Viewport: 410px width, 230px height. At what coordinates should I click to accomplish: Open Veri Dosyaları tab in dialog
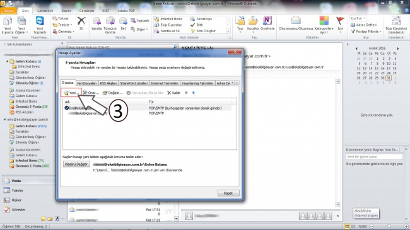(x=86, y=83)
